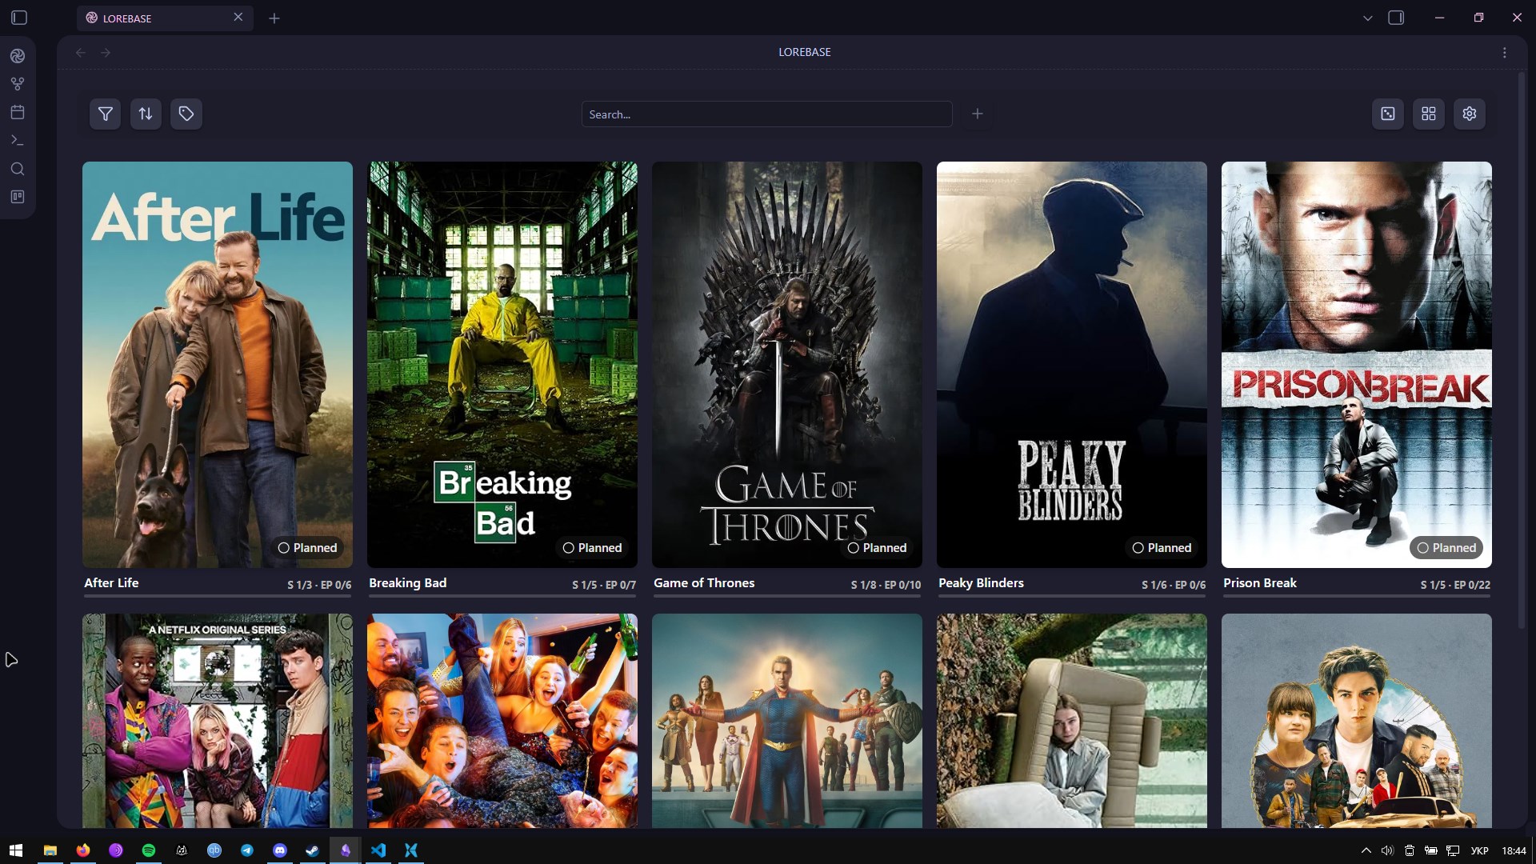Switch to the grid view layout

1429,114
